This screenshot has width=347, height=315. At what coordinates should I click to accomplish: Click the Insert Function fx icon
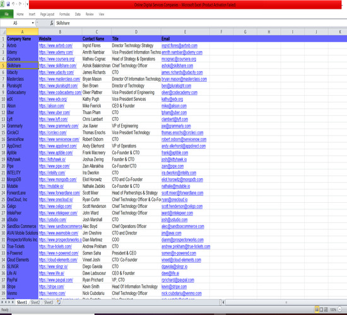point(52,23)
